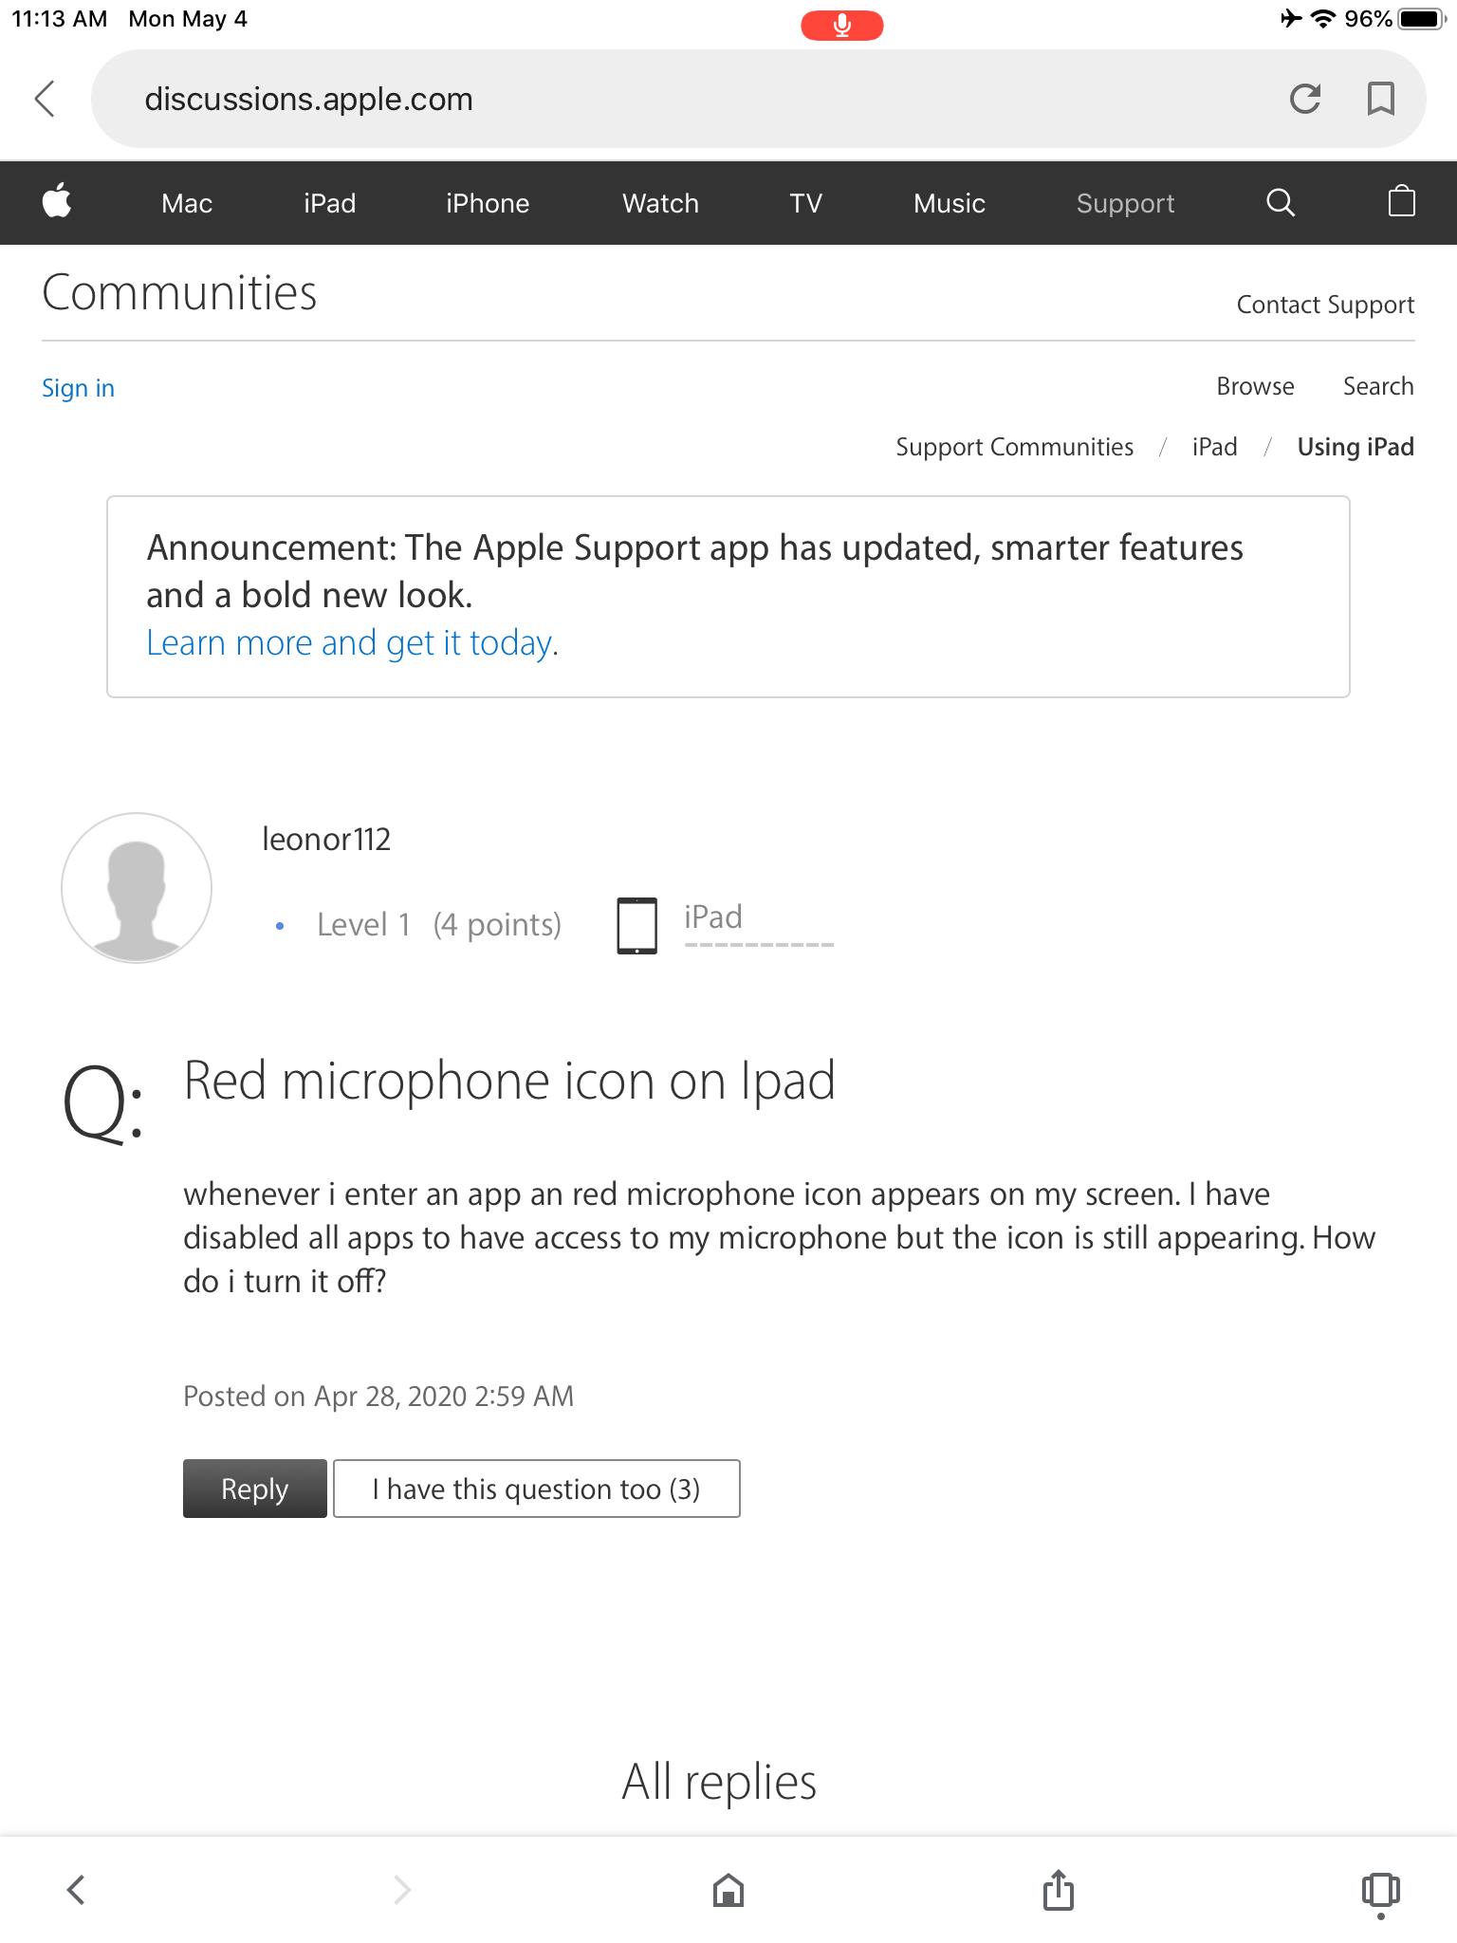Open the Browse link
The width and height of the screenshot is (1457, 1943).
point(1255,386)
